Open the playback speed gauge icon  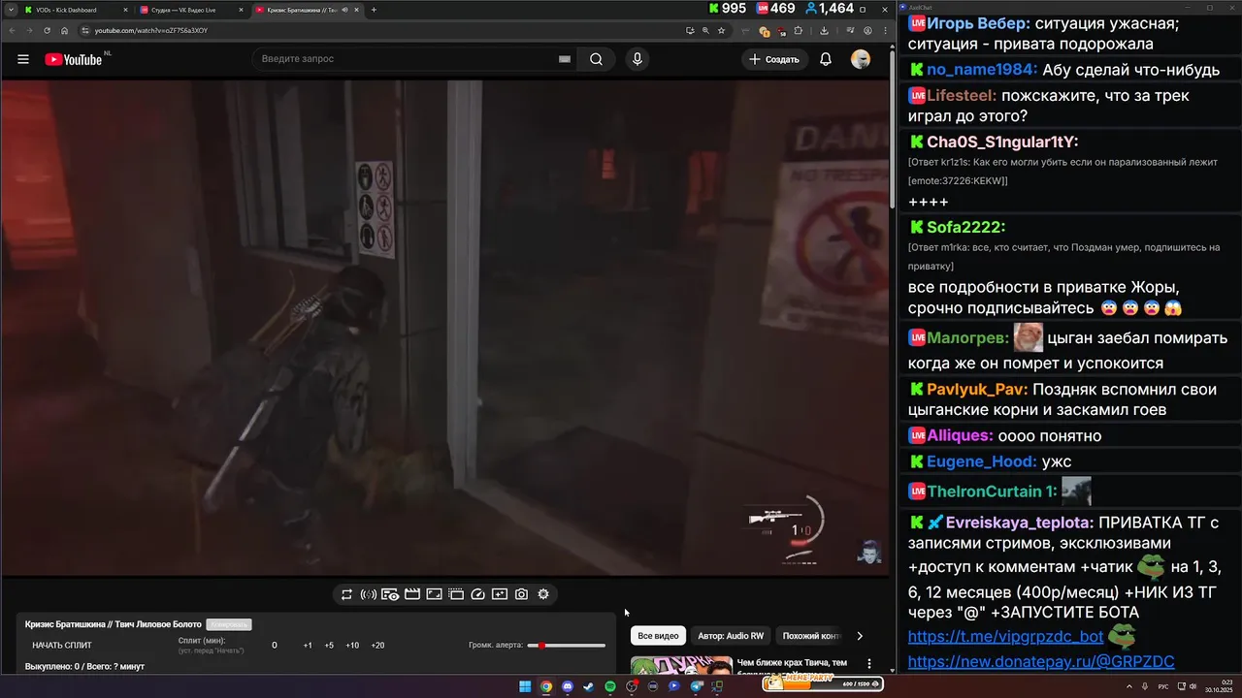(477, 594)
